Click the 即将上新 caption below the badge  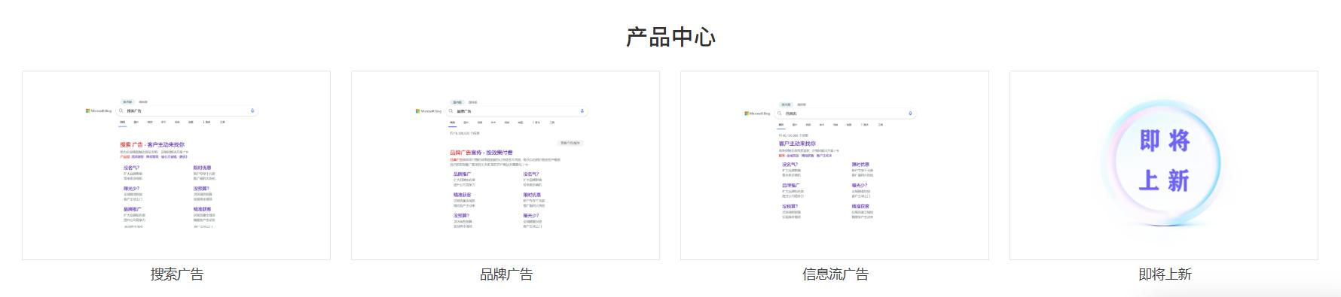tap(1165, 274)
